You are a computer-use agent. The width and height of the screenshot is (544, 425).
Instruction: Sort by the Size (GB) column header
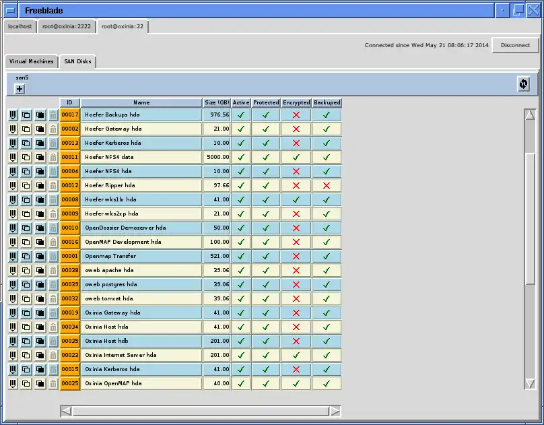[x=217, y=102]
